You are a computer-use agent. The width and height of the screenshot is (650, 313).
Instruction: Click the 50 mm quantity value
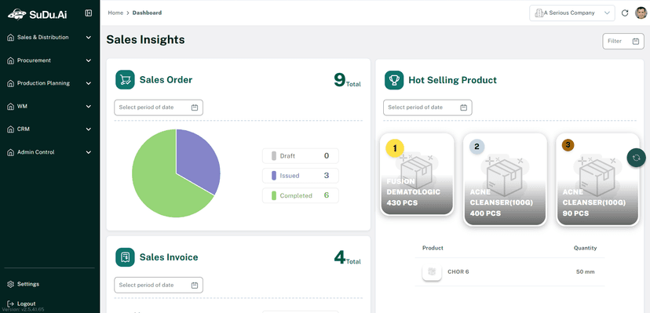pyautogui.click(x=586, y=272)
